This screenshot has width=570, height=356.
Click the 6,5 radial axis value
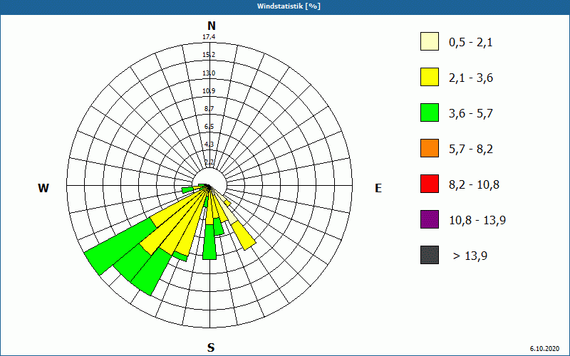click(x=209, y=127)
